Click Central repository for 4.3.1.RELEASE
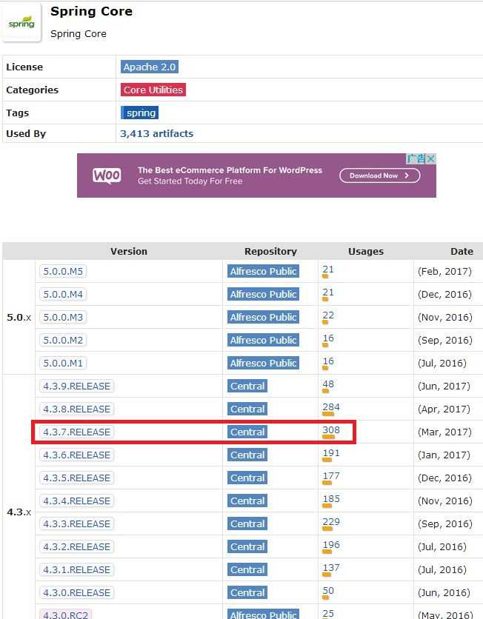Screen dimensions: 483x619 [x=247, y=569]
